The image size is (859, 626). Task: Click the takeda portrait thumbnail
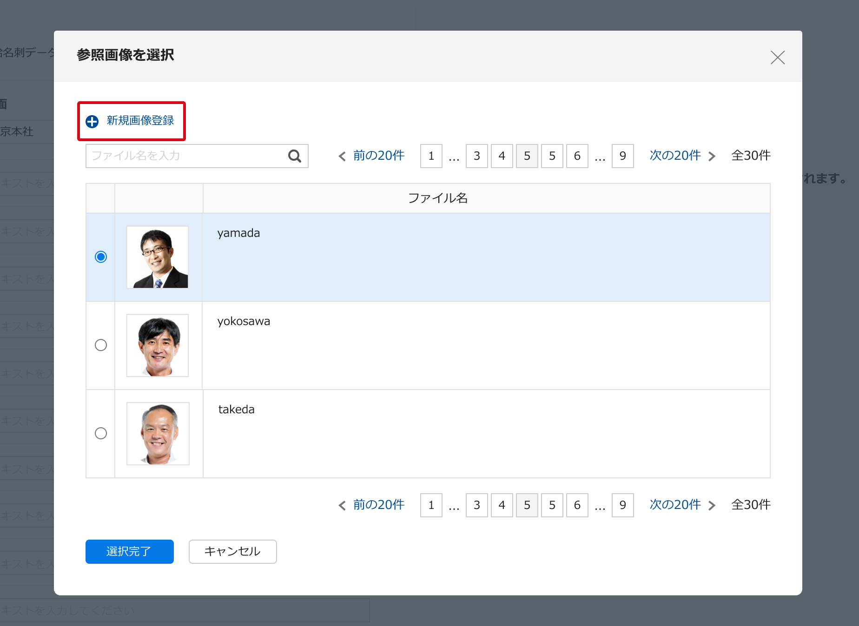pyautogui.click(x=158, y=434)
